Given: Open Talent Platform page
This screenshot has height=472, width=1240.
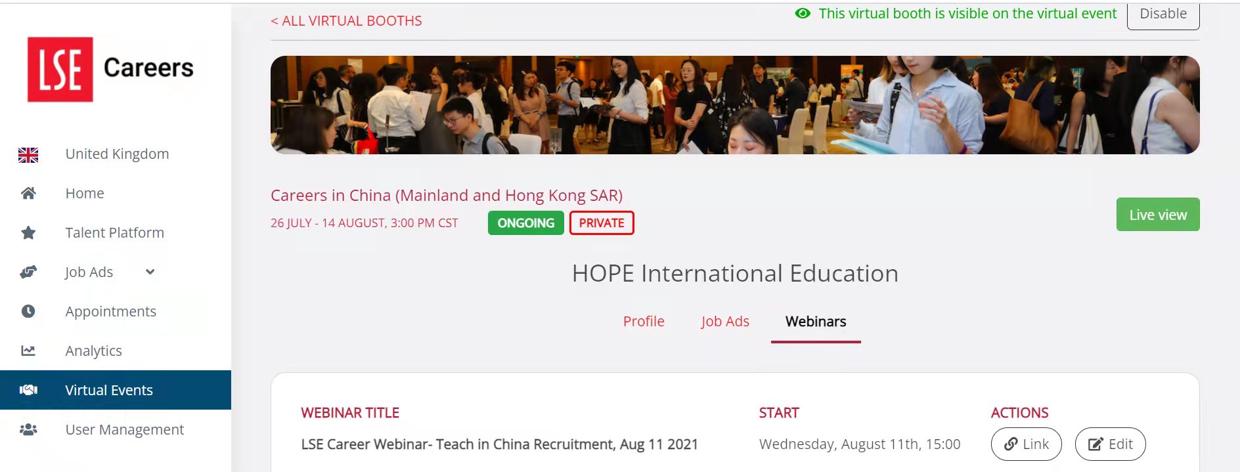Looking at the screenshot, I should click(116, 232).
